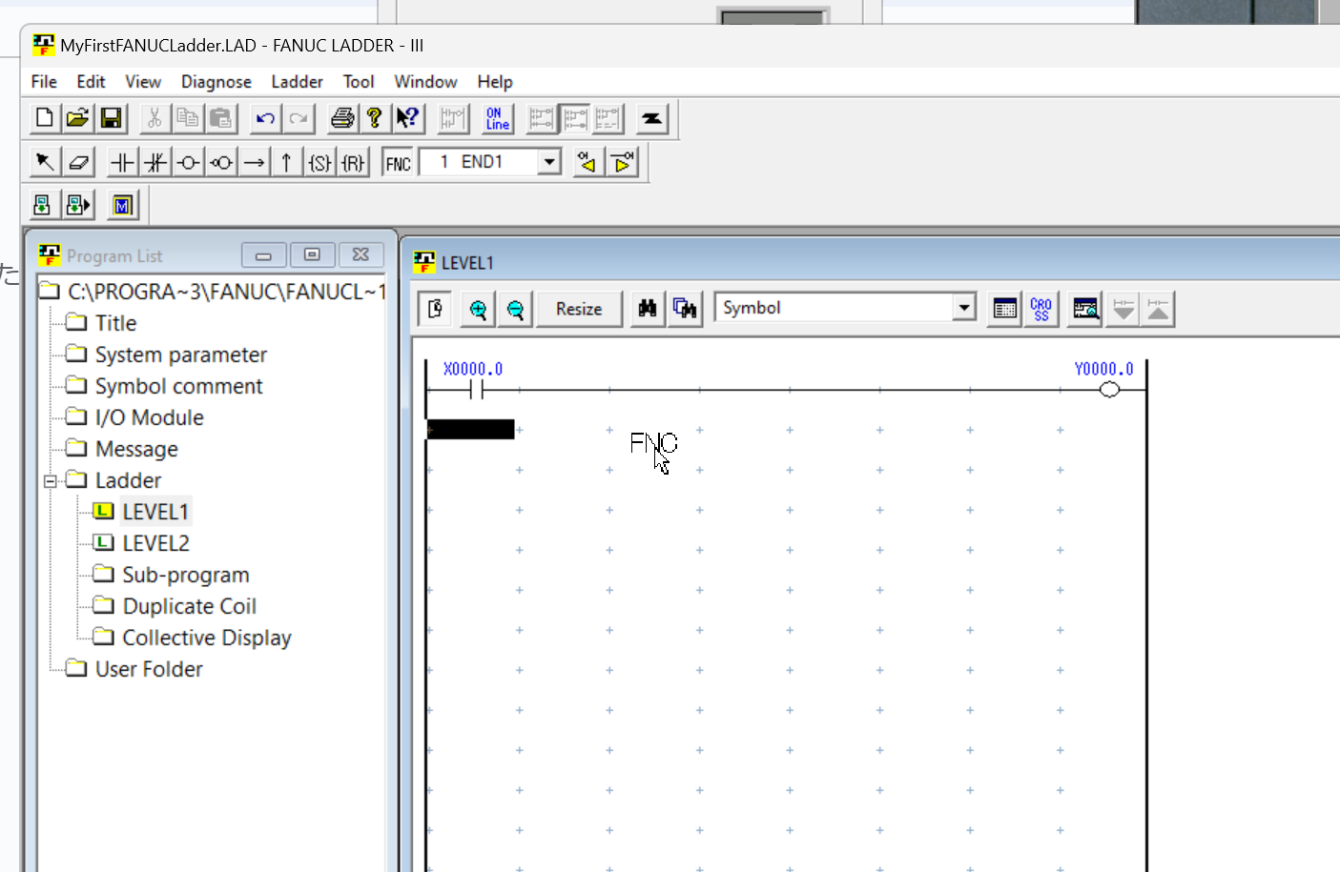Insert a normally closed contact

(x=155, y=162)
